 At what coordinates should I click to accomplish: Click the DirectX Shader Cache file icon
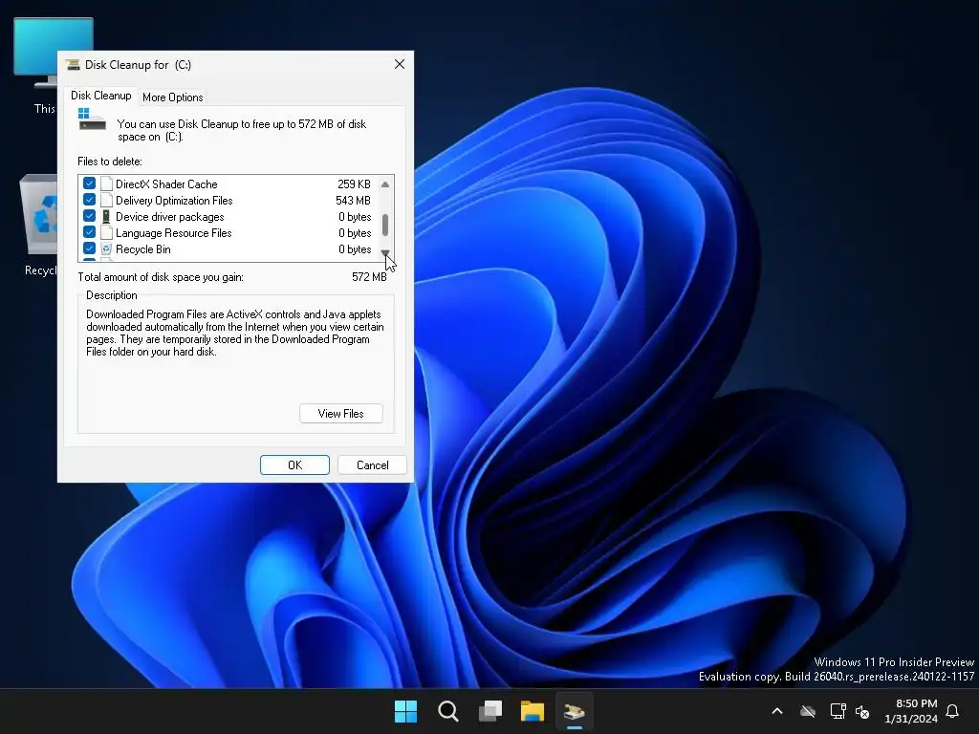coord(106,183)
